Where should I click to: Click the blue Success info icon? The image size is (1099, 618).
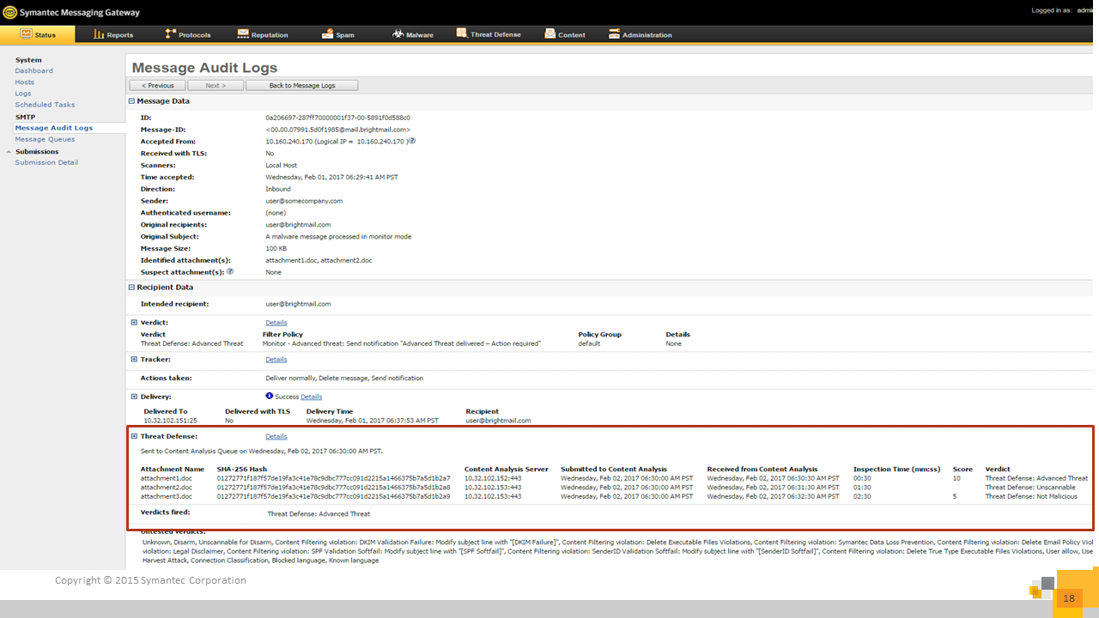(270, 396)
